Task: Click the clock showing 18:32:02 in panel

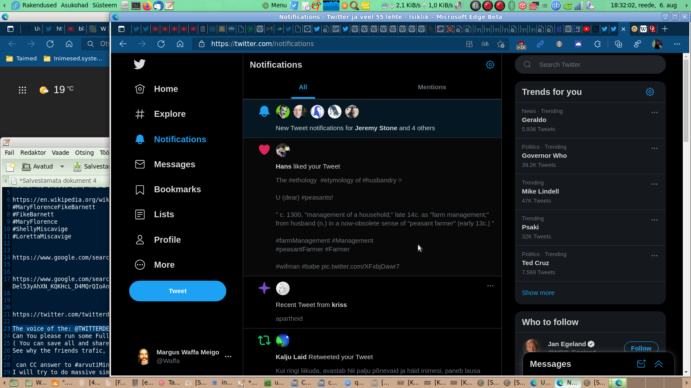Action: pyautogui.click(x=643, y=5)
